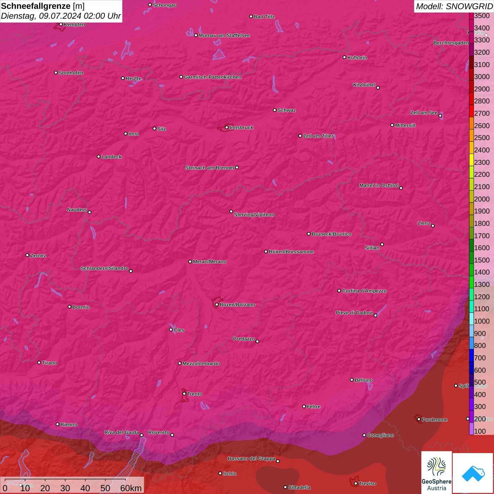Click the "Bassano del Grappa" label
Viewport: 494px width, 494px height.
point(252,458)
